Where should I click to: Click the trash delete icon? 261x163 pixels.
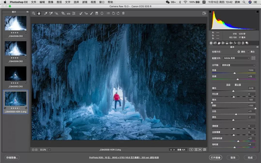tap(124, 13)
